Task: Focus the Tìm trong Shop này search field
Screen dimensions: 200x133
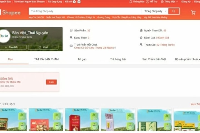Action: click(85, 11)
